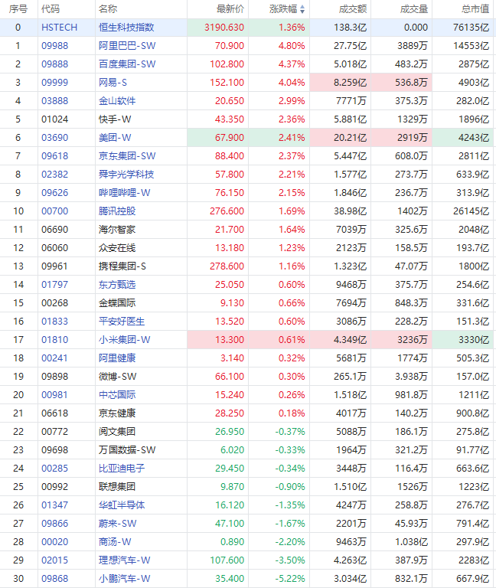Sort the table by 最新价 column header
The height and width of the screenshot is (588, 496).
pyautogui.click(x=230, y=9)
